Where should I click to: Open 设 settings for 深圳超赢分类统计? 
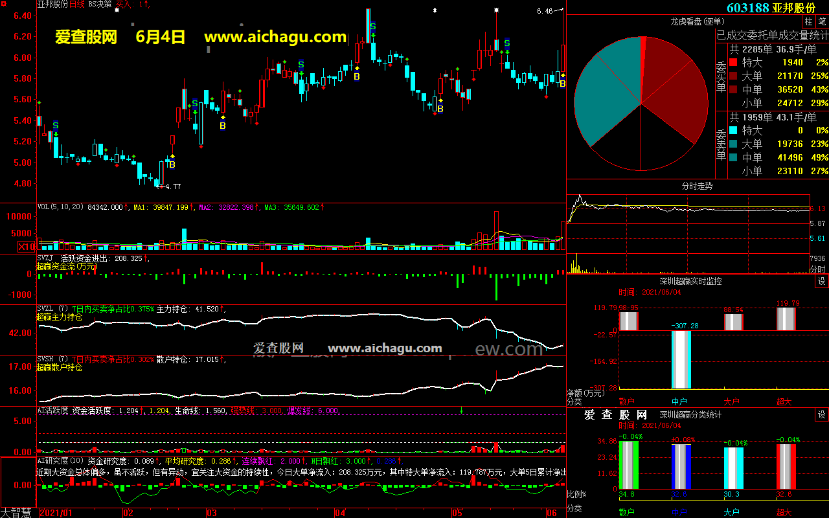pos(821,415)
